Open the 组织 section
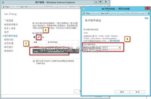This screenshot has width=151, height=99. pyautogui.click(x=7, y=32)
